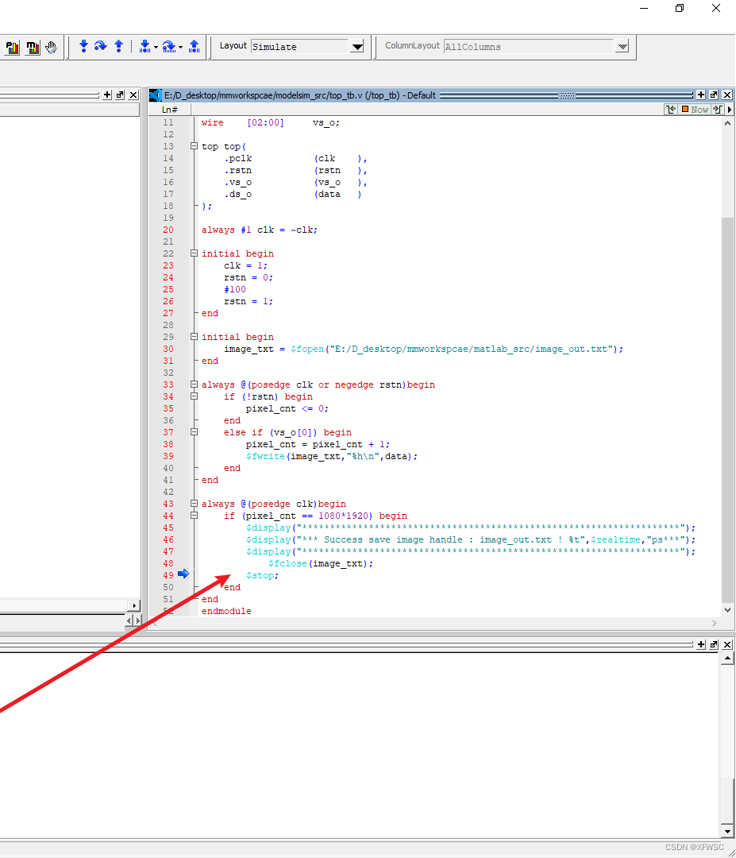Select the performance profiling icon

click(12, 48)
